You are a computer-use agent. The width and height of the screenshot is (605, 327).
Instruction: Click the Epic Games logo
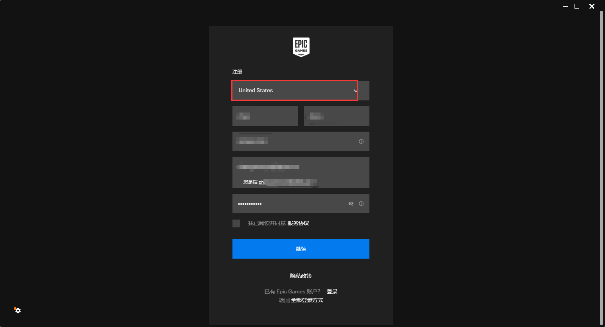[301, 47]
